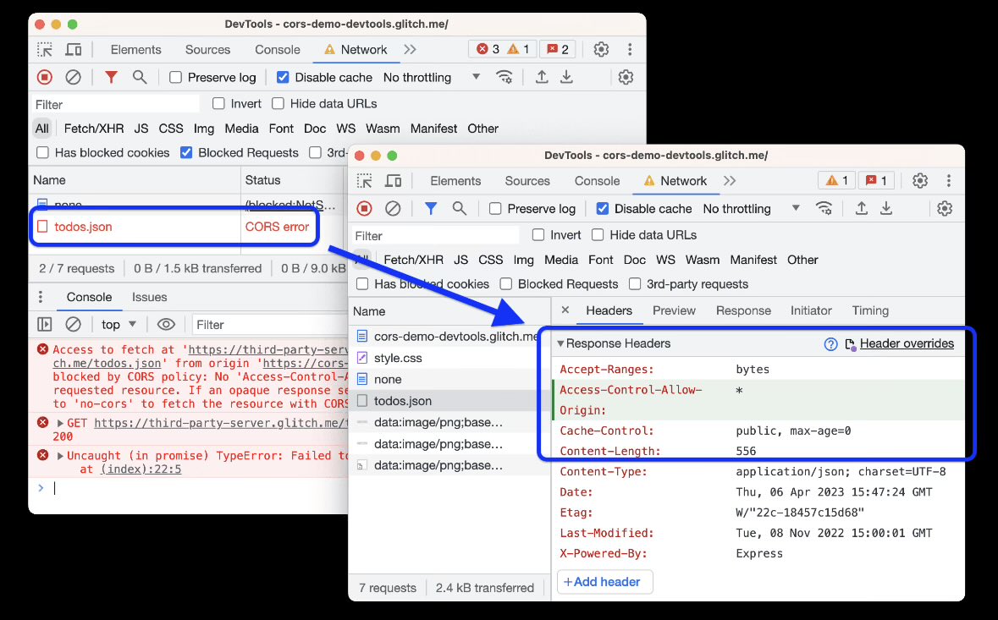This screenshot has height=620, width=998.
Task: Check Has blocked cookies in back window
Action: point(42,152)
